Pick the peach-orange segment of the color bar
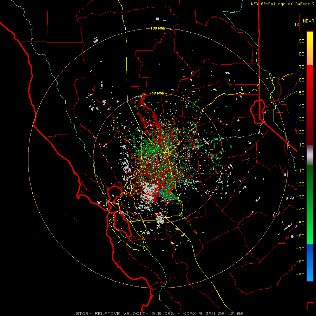Screen dimensions: 316x316 310,60
